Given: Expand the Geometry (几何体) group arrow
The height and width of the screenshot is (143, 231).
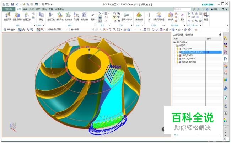Looking at the screenshot, I should pyautogui.click(x=164, y=25).
